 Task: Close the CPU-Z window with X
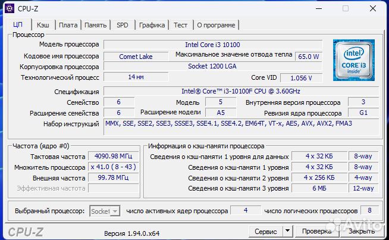click(x=372, y=9)
